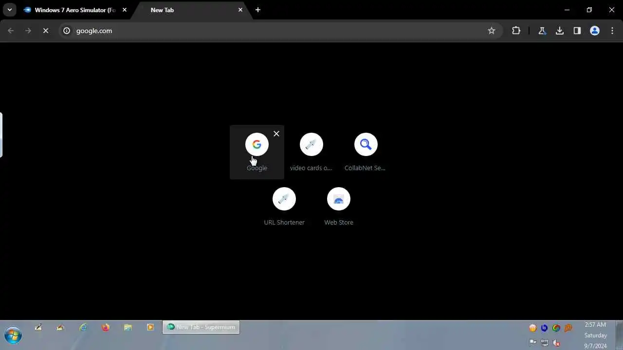623x350 pixels.
Task: Toggle the side panel
Action: tap(577, 31)
